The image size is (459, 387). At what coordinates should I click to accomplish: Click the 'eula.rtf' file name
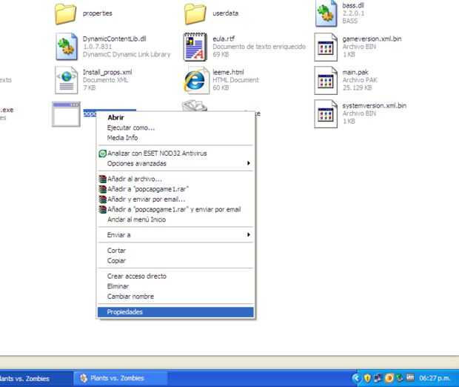point(224,39)
